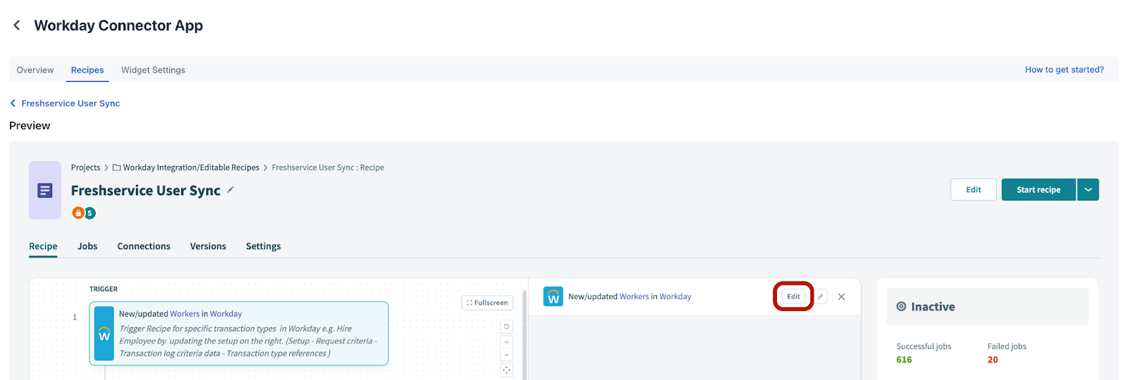This screenshot has height=380, width=1128.
Task: Click the folder icon in breadcrumb
Action: pos(117,167)
